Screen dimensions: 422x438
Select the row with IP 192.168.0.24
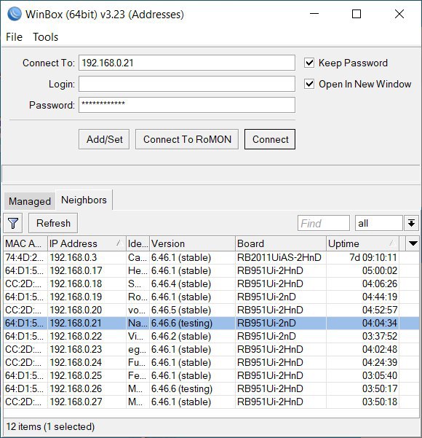[211, 363]
